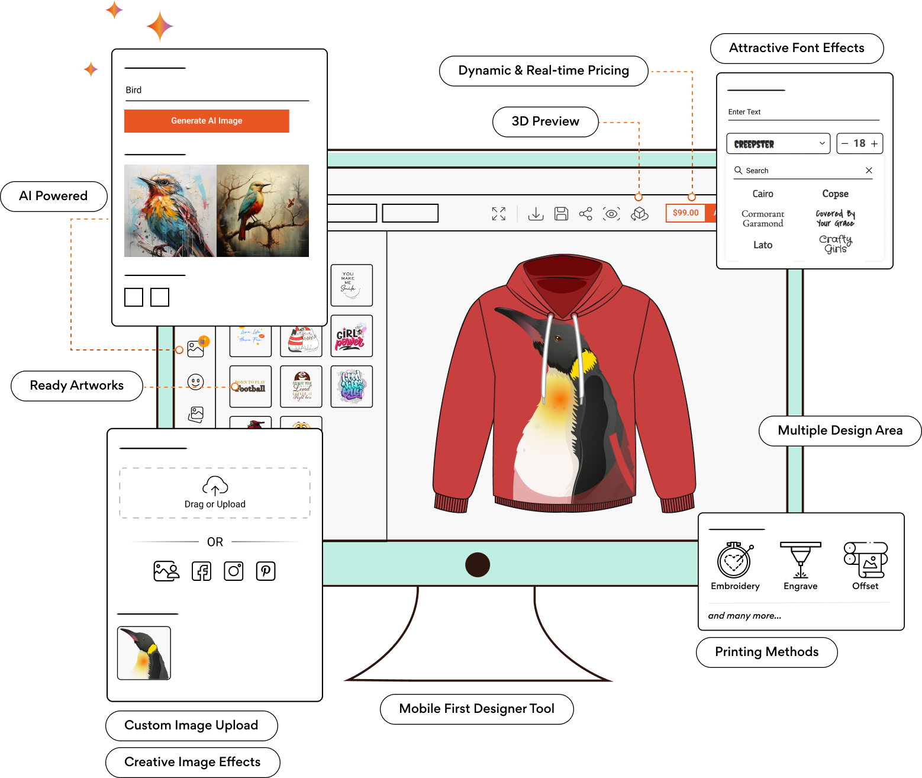The height and width of the screenshot is (778, 922).
Task: Click the Generate AI Image button
Action: [207, 121]
